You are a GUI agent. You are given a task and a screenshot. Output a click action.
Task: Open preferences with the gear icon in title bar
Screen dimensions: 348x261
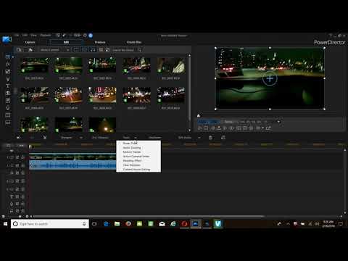tap(85, 36)
